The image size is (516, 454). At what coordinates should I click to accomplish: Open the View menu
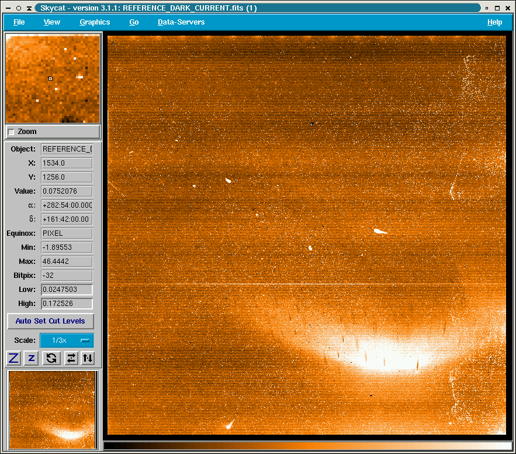tap(52, 22)
